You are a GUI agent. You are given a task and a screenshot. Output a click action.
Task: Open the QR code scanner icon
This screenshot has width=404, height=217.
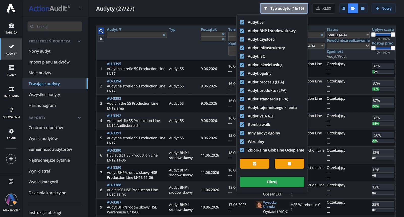click(x=11, y=181)
